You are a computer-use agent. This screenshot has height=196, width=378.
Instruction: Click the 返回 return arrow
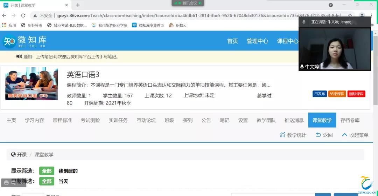[x=324, y=135]
